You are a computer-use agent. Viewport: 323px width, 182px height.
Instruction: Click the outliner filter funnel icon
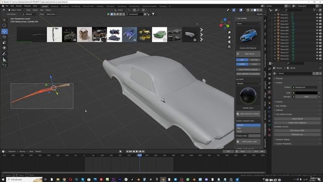point(314,10)
